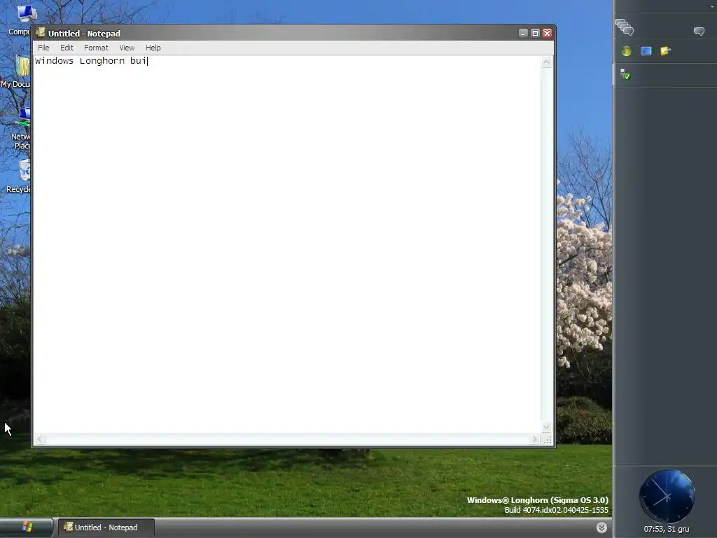Open the Format menu in Notepad
This screenshot has width=717, height=538.
tap(96, 48)
